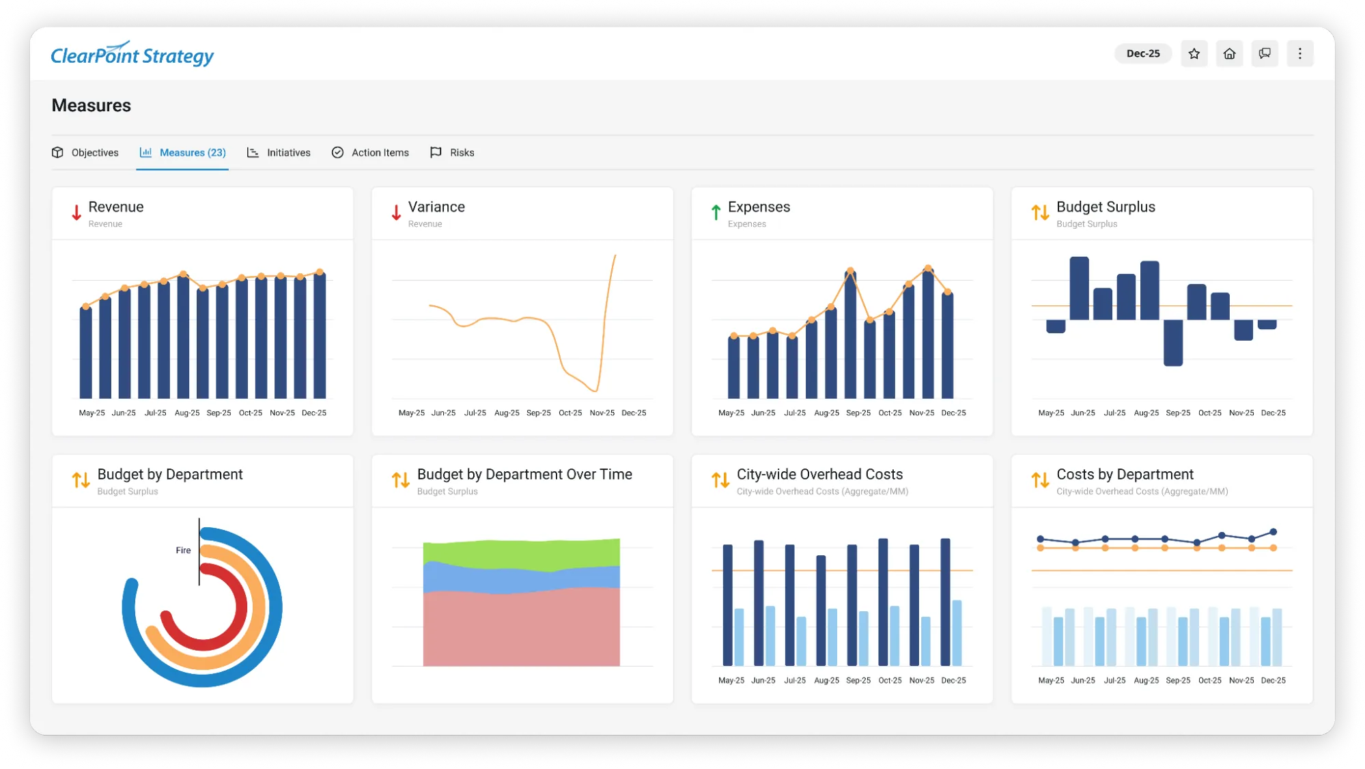The width and height of the screenshot is (1365, 769).
Task: Click the Home button
Action: [x=1229, y=53]
